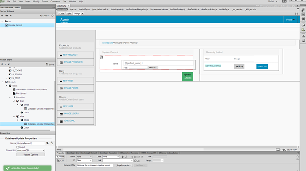Open the Default workspace dropdown

point(273,1)
